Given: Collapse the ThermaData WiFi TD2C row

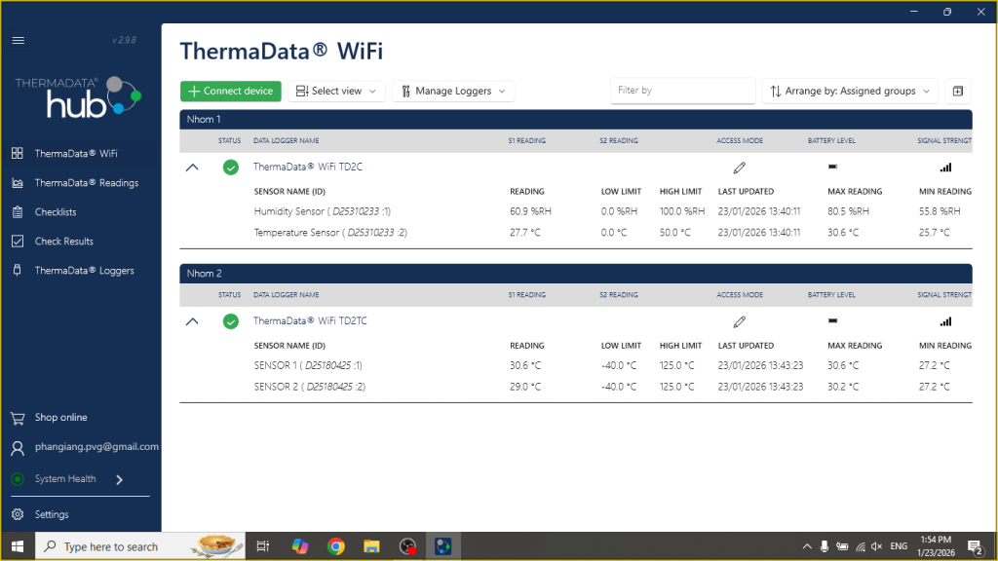Looking at the screenshot, I should [192, 168].
